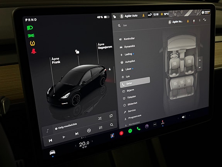Tap Åpne Bagasjerom to open the trunk

coord(105,46)
